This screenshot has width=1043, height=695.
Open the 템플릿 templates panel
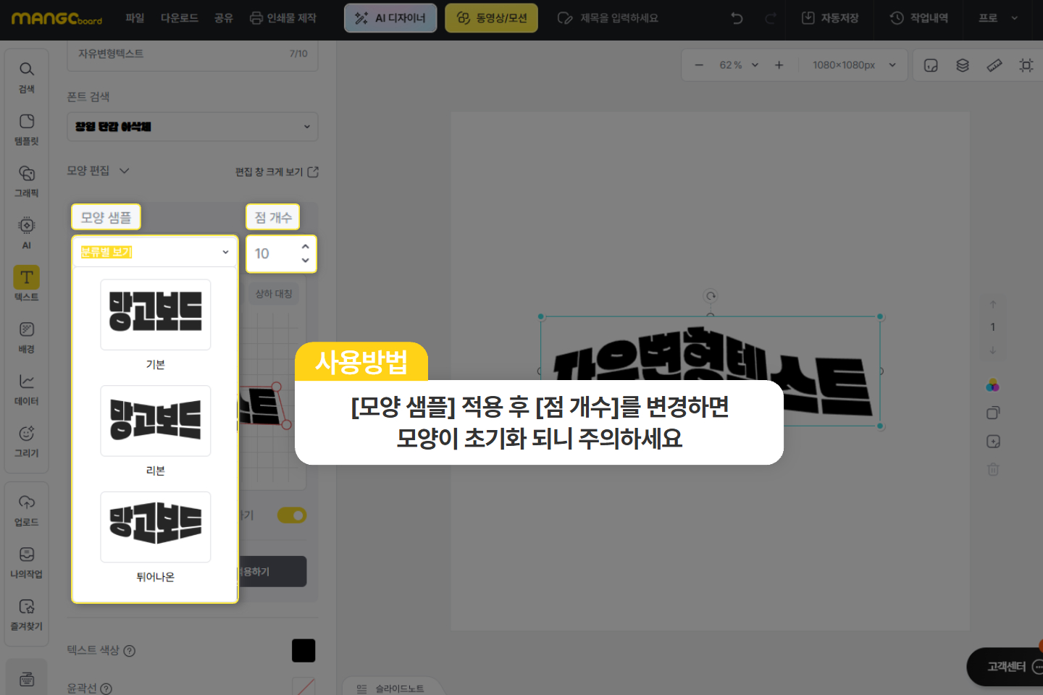coord(27,129)
